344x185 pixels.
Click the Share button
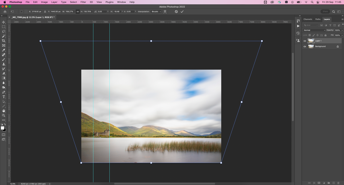[x=325, y=11]
